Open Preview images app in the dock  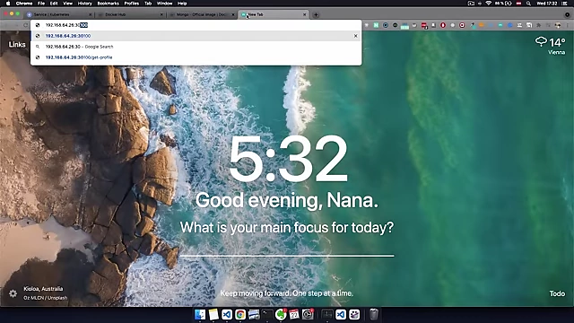click(x=254, y=314)
